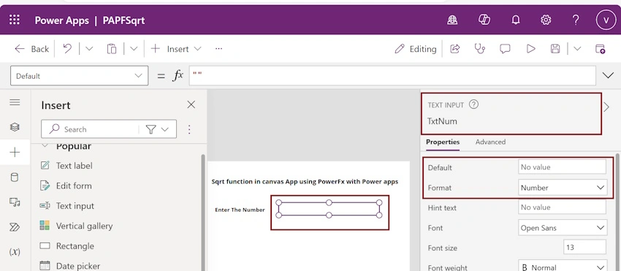This screenshot has width=621, height=271.
Task: Open the Font dropdown showing Open Sans
Action: tap(563, 228)
